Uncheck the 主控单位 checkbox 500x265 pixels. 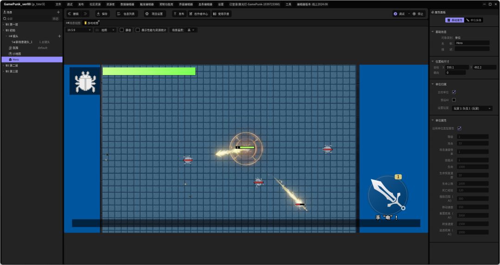click(454, 92)
